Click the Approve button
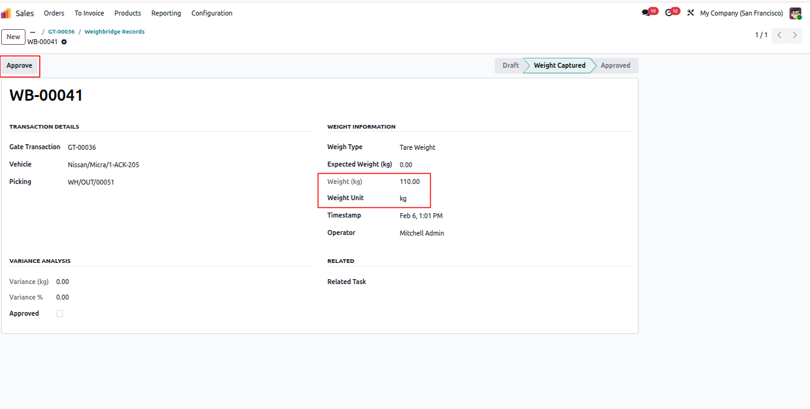This screenshot has width=810, height=409. pos(19,66)
